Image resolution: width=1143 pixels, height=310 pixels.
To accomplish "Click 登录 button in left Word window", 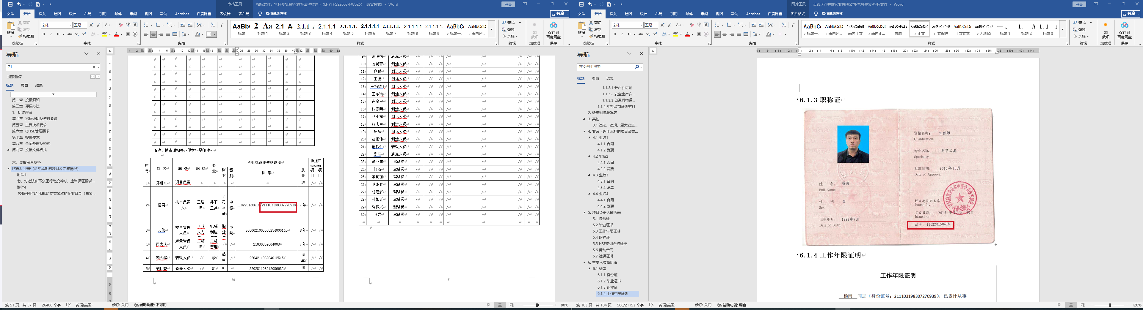I will tap(509, 4).
